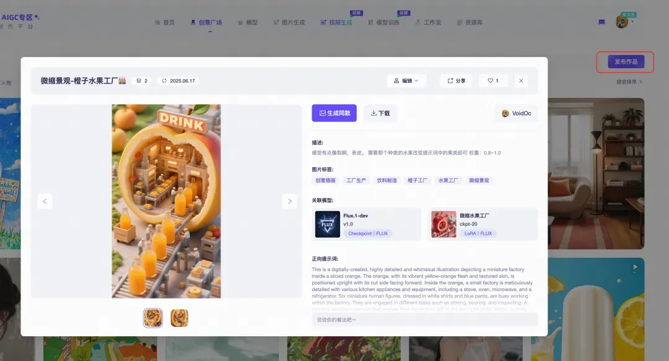Open 图片生成 in top navigation
The image size is (669, 361).
(x=289, y=22)
